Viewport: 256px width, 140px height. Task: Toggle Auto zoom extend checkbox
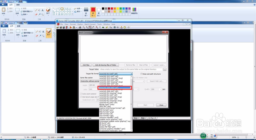pos(81,94)
